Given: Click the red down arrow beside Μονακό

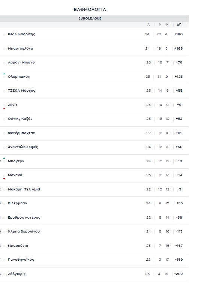Looking at the screenshot, I should click(4, 179).
